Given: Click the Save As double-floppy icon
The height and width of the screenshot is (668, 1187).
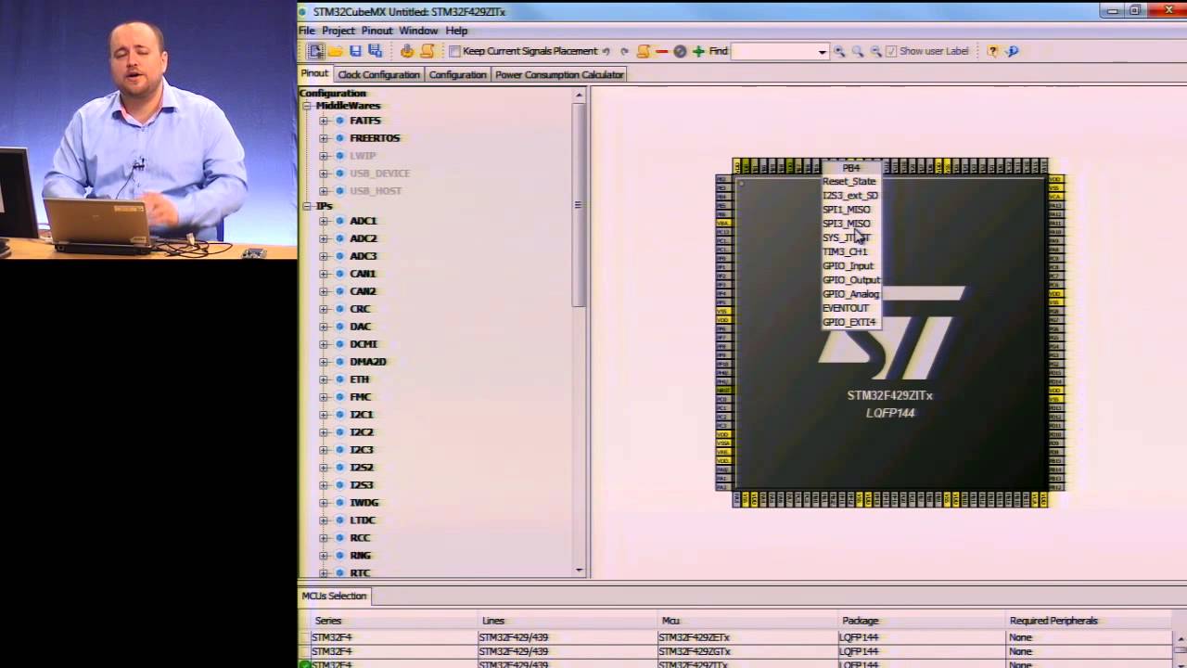Looking at the screenshot, I should (375, 51).
